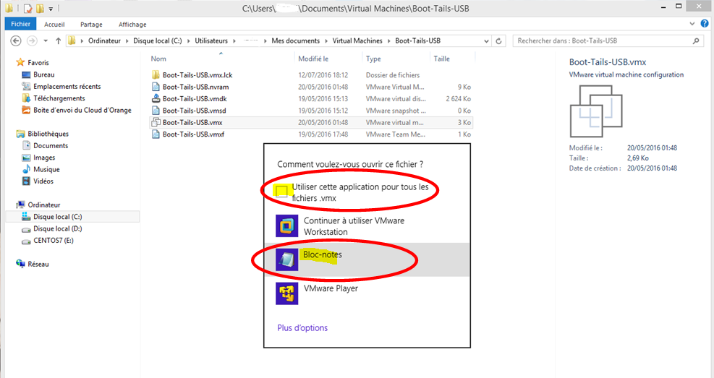Open the Bloc-notes application icon

(x=287, y=259)
